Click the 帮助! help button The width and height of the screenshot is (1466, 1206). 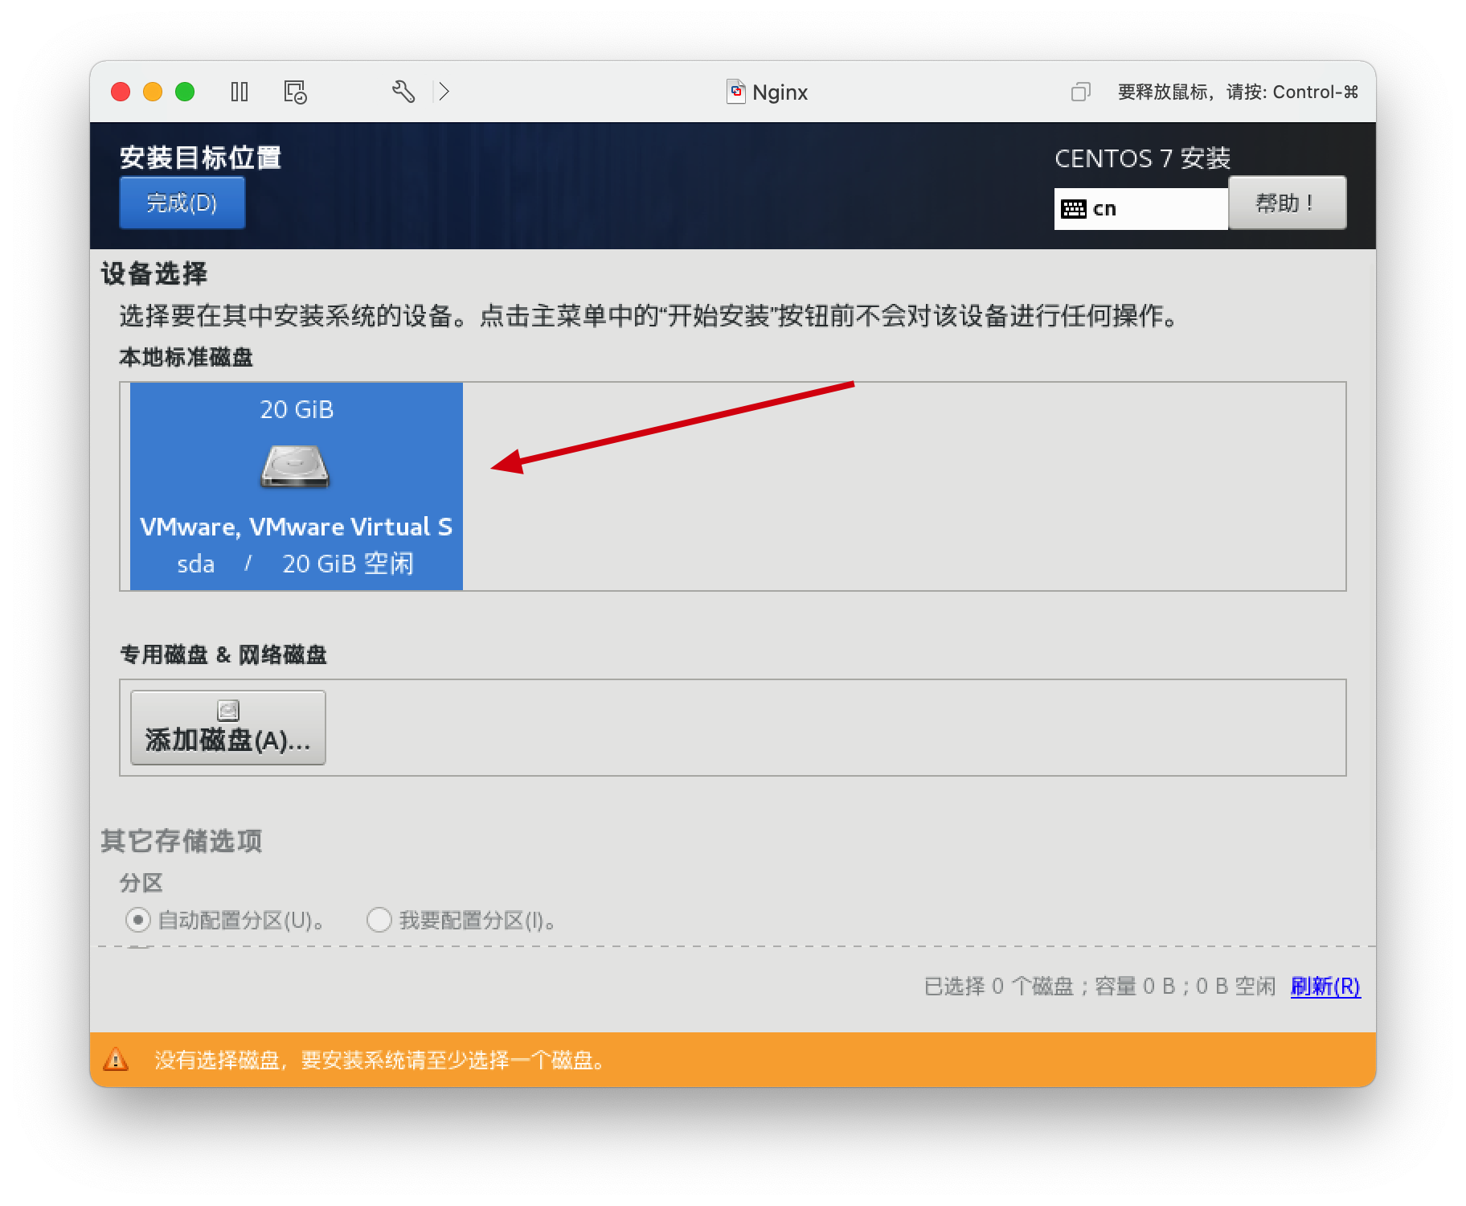1287,203
